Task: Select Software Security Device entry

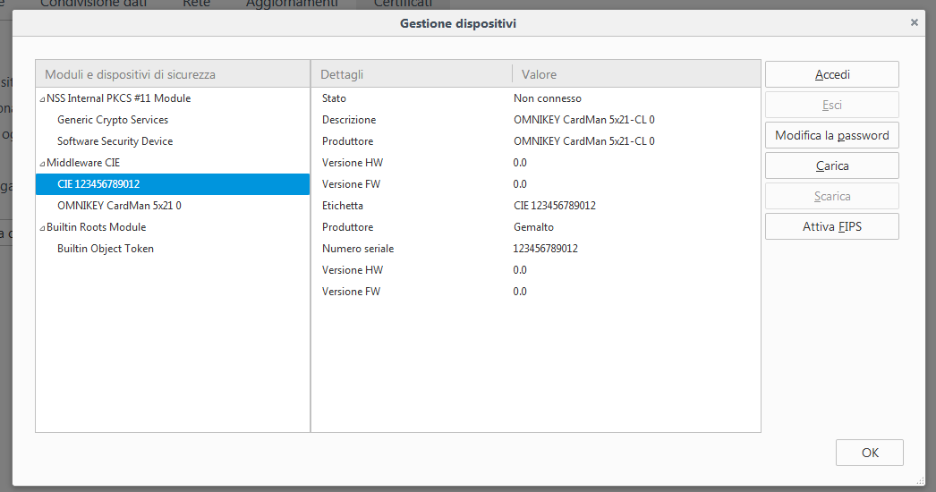Action: click(x=115, y=141)
